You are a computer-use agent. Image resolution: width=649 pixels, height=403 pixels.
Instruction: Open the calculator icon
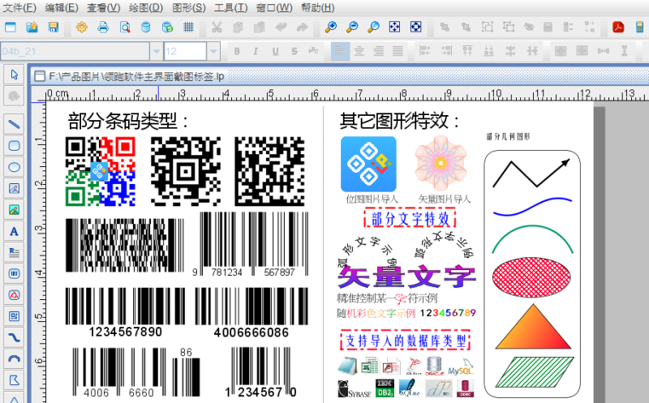tap(639, 28)
